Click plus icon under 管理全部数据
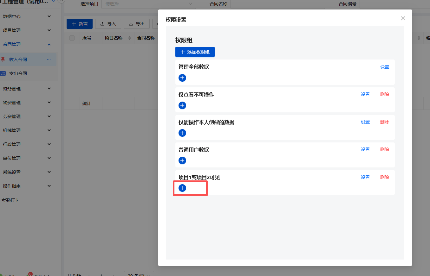The height and width of the screenshot is (276, 430). pos(182,78)
